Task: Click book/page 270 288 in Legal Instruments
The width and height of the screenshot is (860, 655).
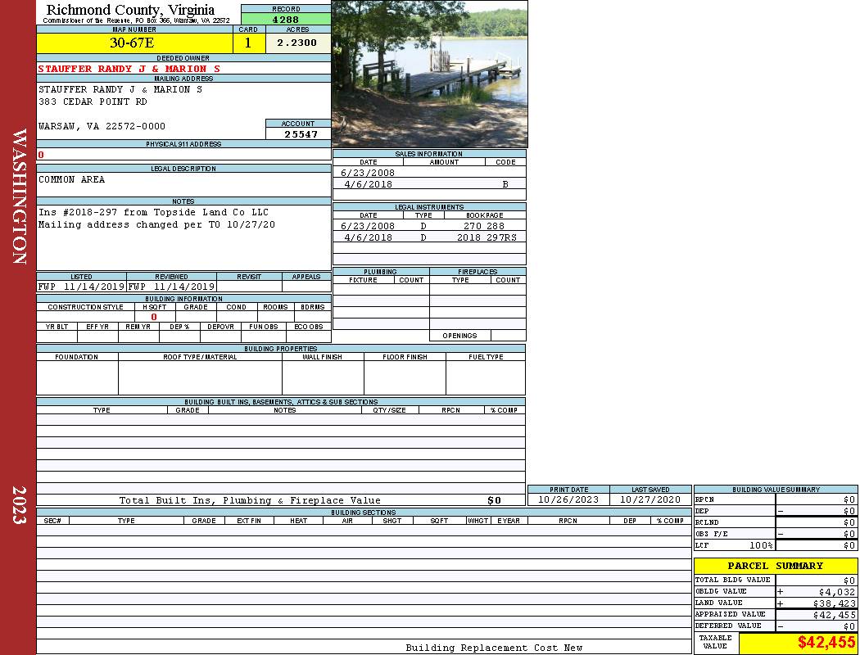Action: 483,226
